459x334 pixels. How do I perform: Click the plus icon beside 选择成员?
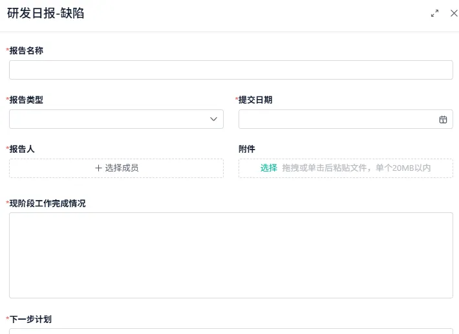pos(99,168)
